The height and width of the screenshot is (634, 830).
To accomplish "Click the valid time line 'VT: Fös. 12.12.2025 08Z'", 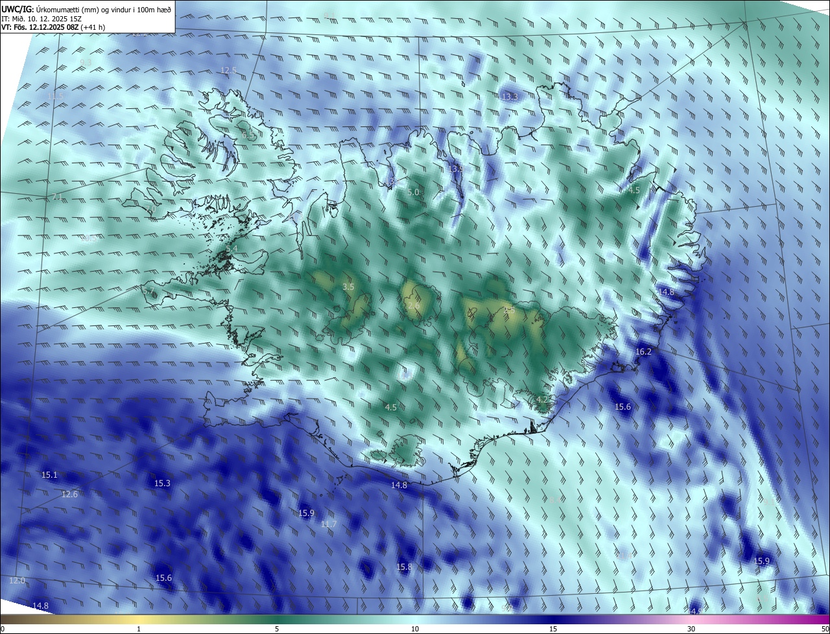I will click(x=40, y=27).
